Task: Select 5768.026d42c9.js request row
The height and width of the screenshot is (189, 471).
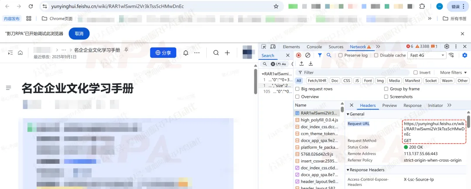Action: pos(317,154)
